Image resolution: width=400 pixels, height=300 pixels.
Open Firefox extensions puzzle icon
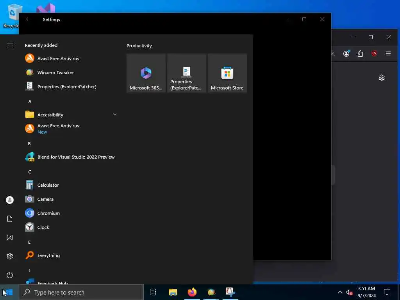[x=360, y=53]
